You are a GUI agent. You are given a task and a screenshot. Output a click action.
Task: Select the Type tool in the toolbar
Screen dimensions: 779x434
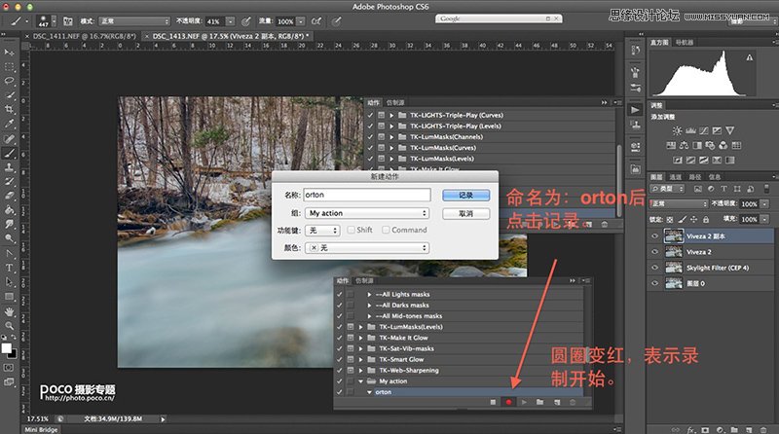[9, 268]
